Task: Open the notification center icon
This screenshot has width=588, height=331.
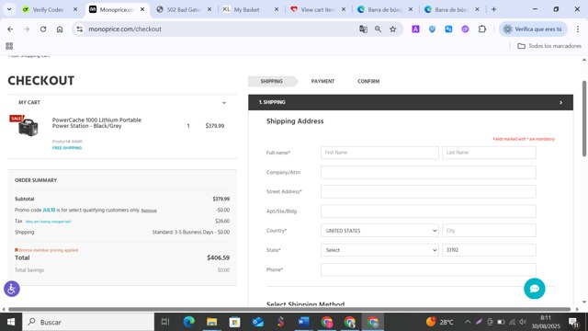Action: pyautogui.click(x=573, y=322)
